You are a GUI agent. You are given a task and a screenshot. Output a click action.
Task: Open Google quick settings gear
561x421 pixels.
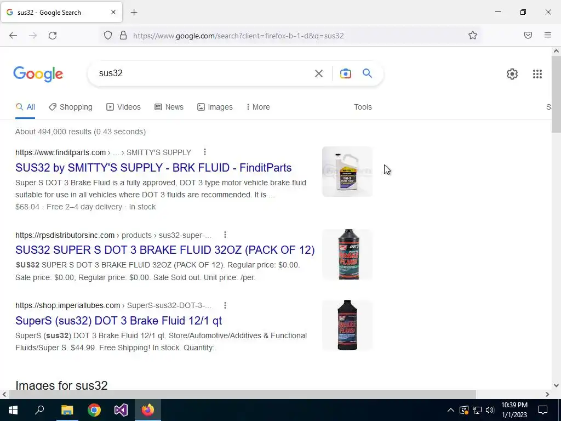pyautogui.click(x=512, y=74)
